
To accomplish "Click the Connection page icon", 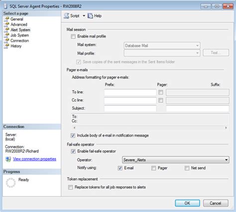I will (x=6, y=41).
